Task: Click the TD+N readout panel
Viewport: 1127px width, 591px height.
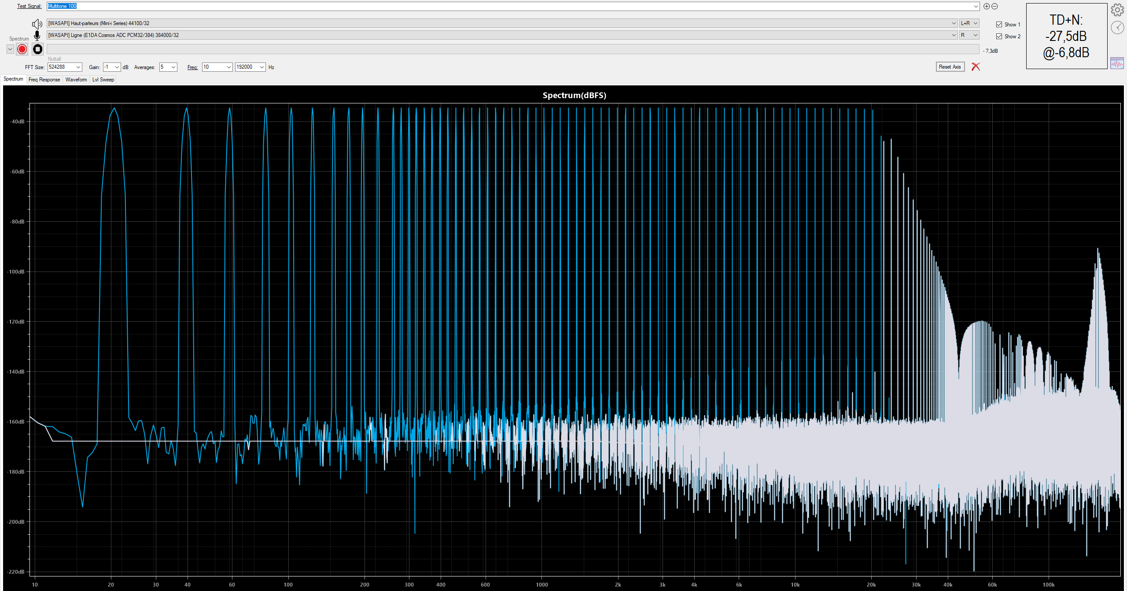Action: click(x=1066, y=36)
